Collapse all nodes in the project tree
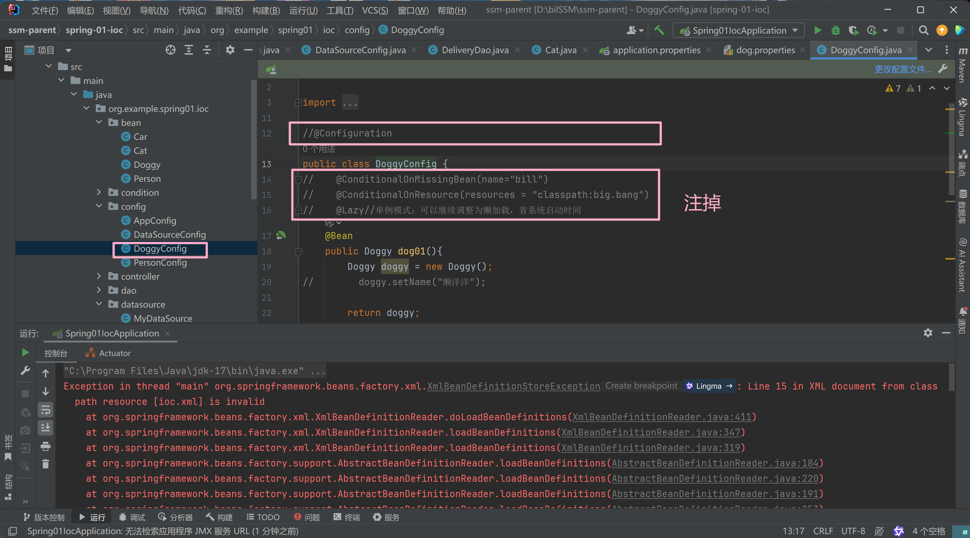This screenshot has height=538, width=970. 207,50
